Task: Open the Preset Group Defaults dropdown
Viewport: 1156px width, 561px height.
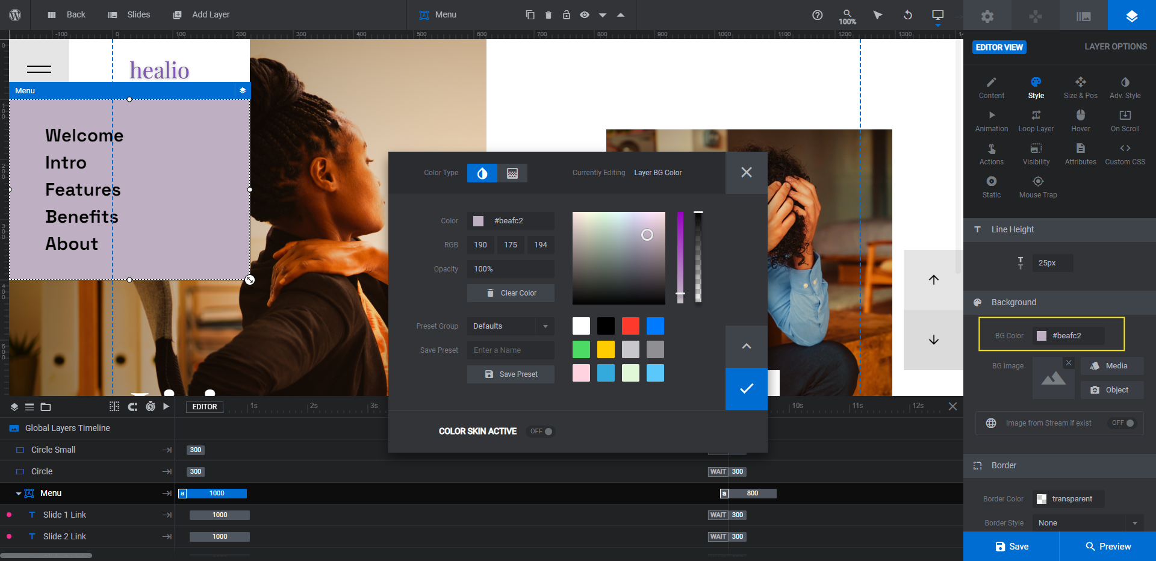Action: tap(511, 326)
